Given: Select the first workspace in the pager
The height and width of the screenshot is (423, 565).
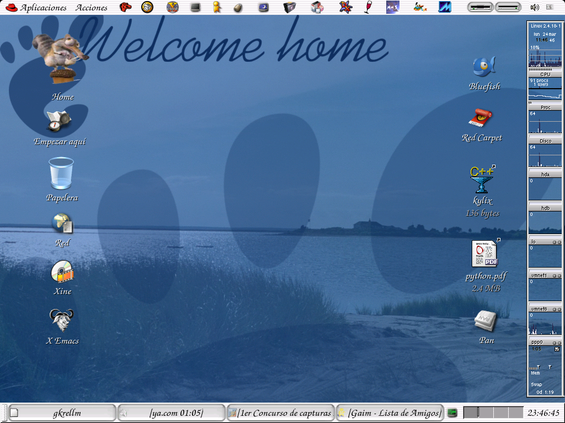Looking at the screenshot, I should pos(471,412).
